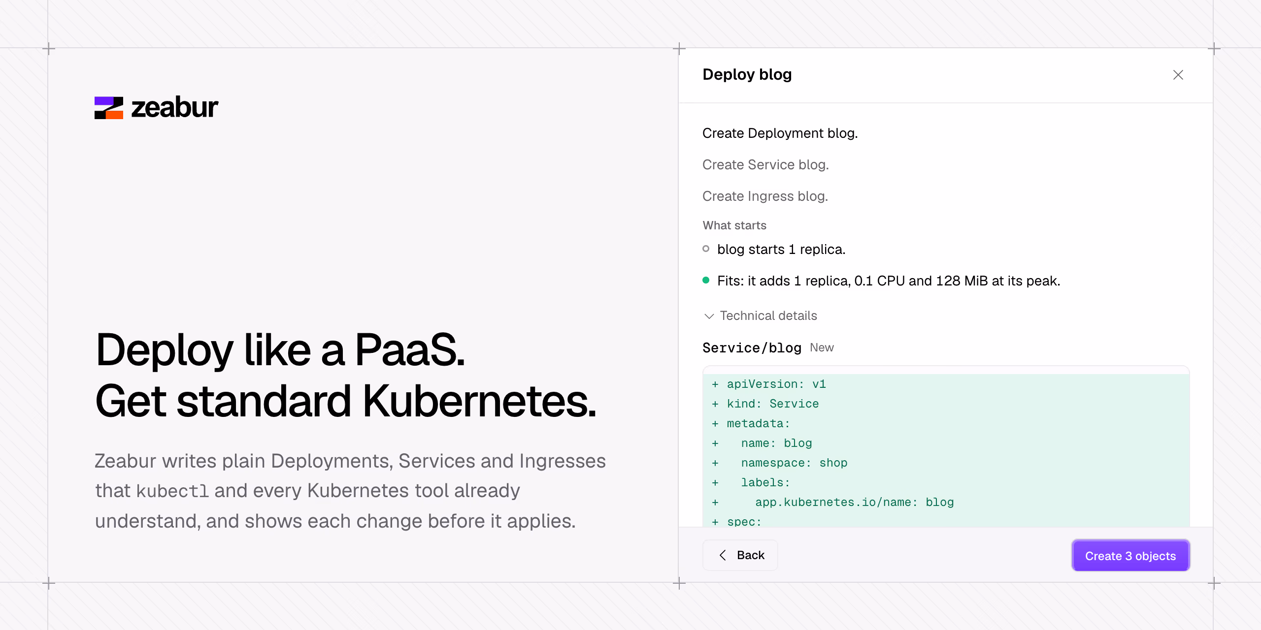Click the 'namespace: shop' diff line
This screenshot has width=1261, height=630.
(x=946, y=463)
